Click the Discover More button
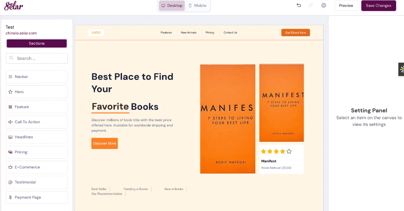Screen dimensions: 404x211 click(105, 143)
